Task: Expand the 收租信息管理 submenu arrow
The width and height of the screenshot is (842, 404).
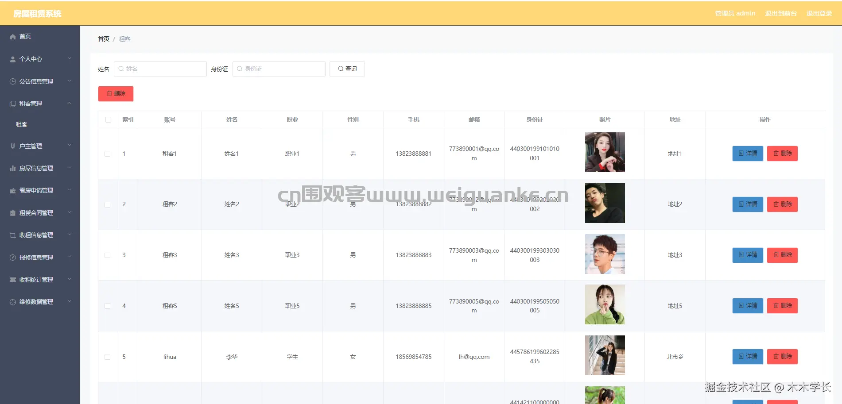Action: [70, 235]
